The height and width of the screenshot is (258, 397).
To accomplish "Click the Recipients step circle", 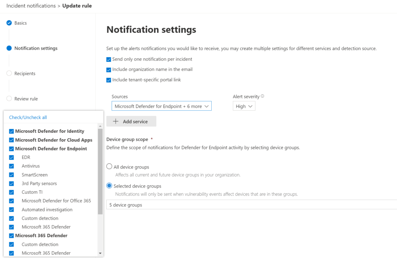I will click(9, 73).
